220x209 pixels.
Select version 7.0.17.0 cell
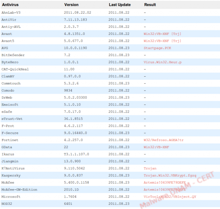(x=72, y=112)
